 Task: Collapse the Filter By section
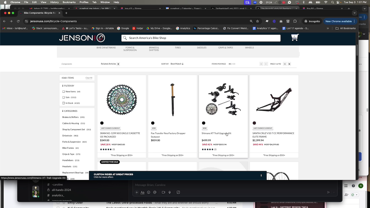68,86
